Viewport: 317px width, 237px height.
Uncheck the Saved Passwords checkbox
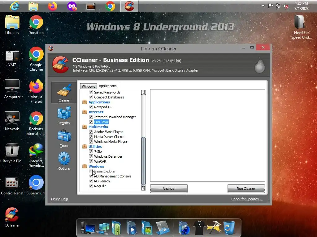(91, 92)
